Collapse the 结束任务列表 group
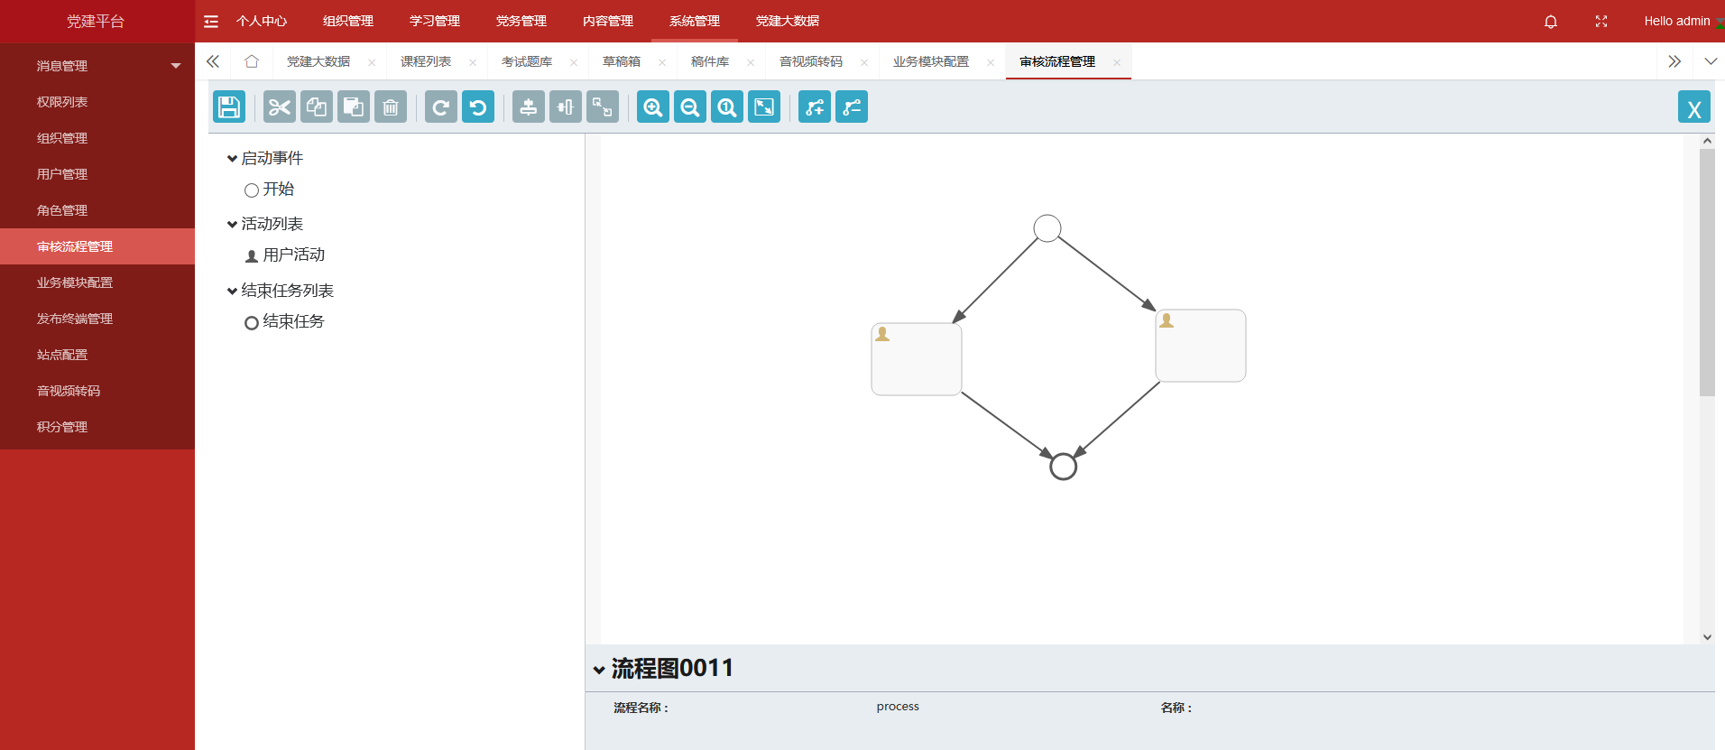The height and width of the screenshot is (750, 1725). click(x=232, y=292)
